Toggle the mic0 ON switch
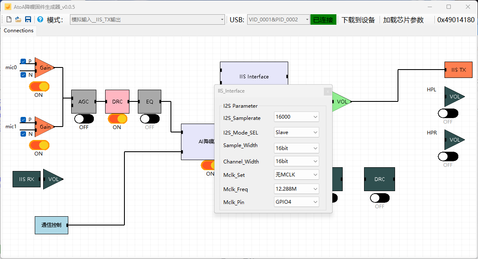Screen dimensions: 478x259 (39, 87)
